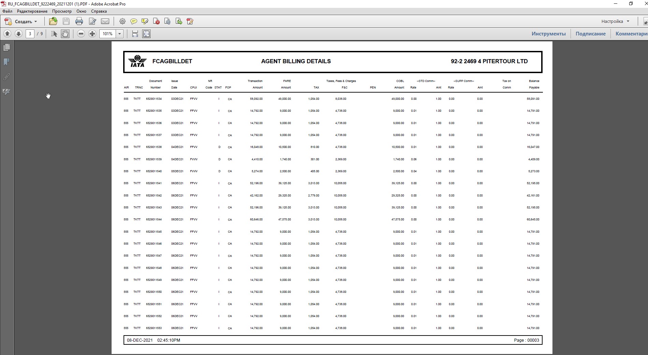Click the open file folder icon
Viewport: 648px width, 355px height.
tap(53, 22)
